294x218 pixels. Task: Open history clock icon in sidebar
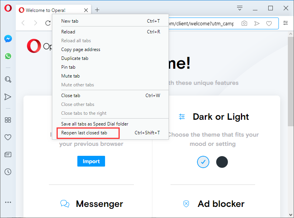point(8,172)
